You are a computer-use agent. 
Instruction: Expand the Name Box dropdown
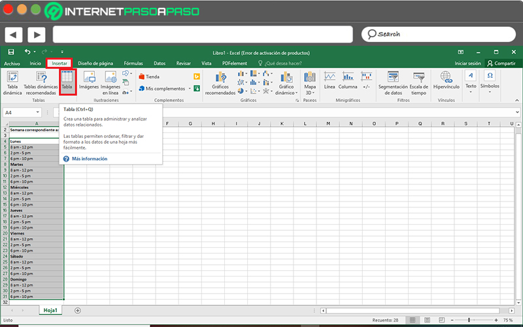[x=38, y=112]
